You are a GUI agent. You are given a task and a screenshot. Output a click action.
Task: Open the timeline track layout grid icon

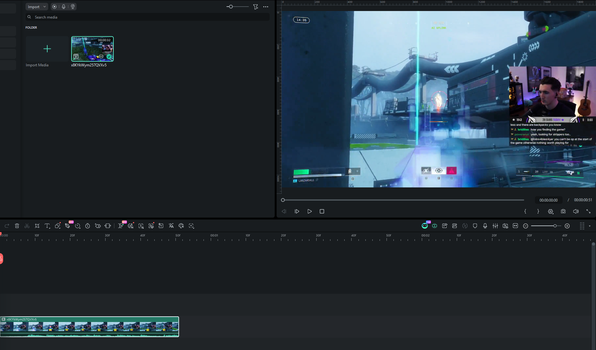(582, 226)
